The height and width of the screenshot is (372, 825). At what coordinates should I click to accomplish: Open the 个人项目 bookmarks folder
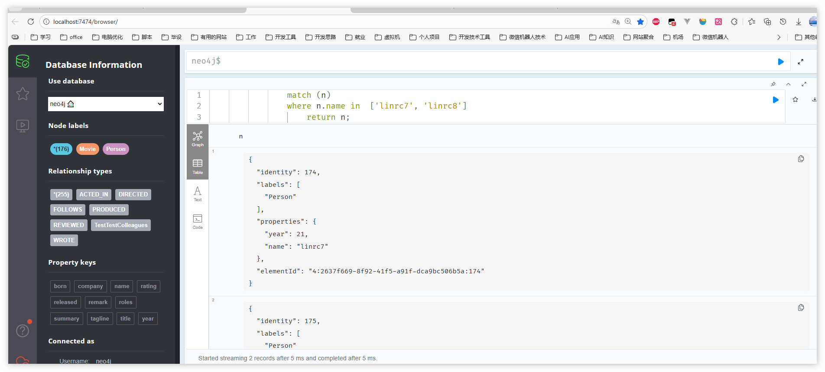click(425, 37)
